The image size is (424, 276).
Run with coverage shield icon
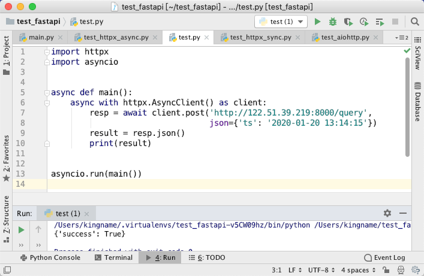[348, 22]
